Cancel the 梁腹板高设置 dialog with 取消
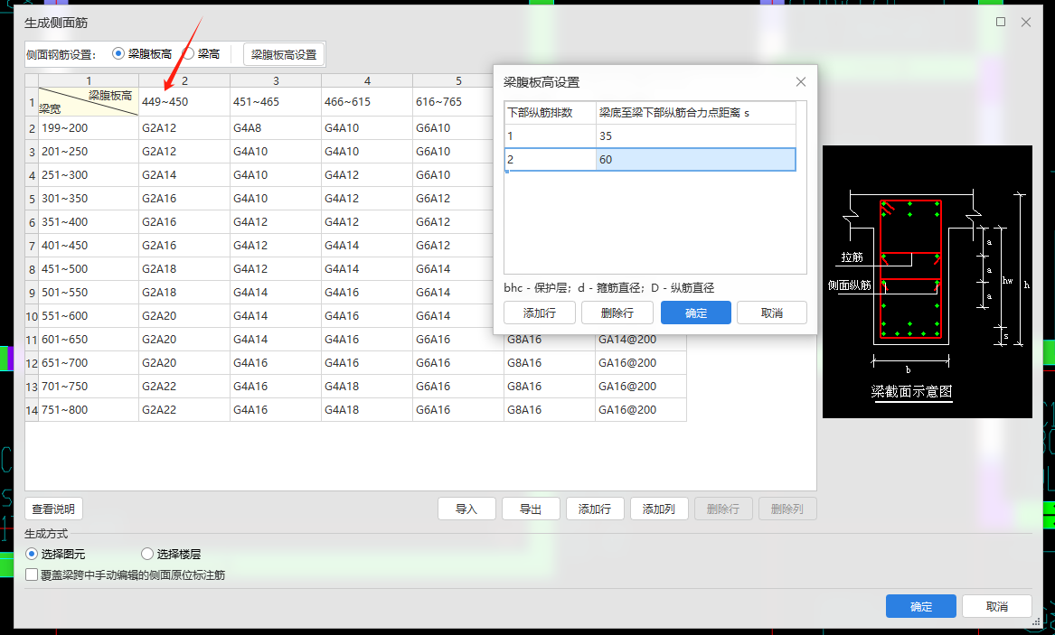1055x635 pixels. tap(772, 313)
